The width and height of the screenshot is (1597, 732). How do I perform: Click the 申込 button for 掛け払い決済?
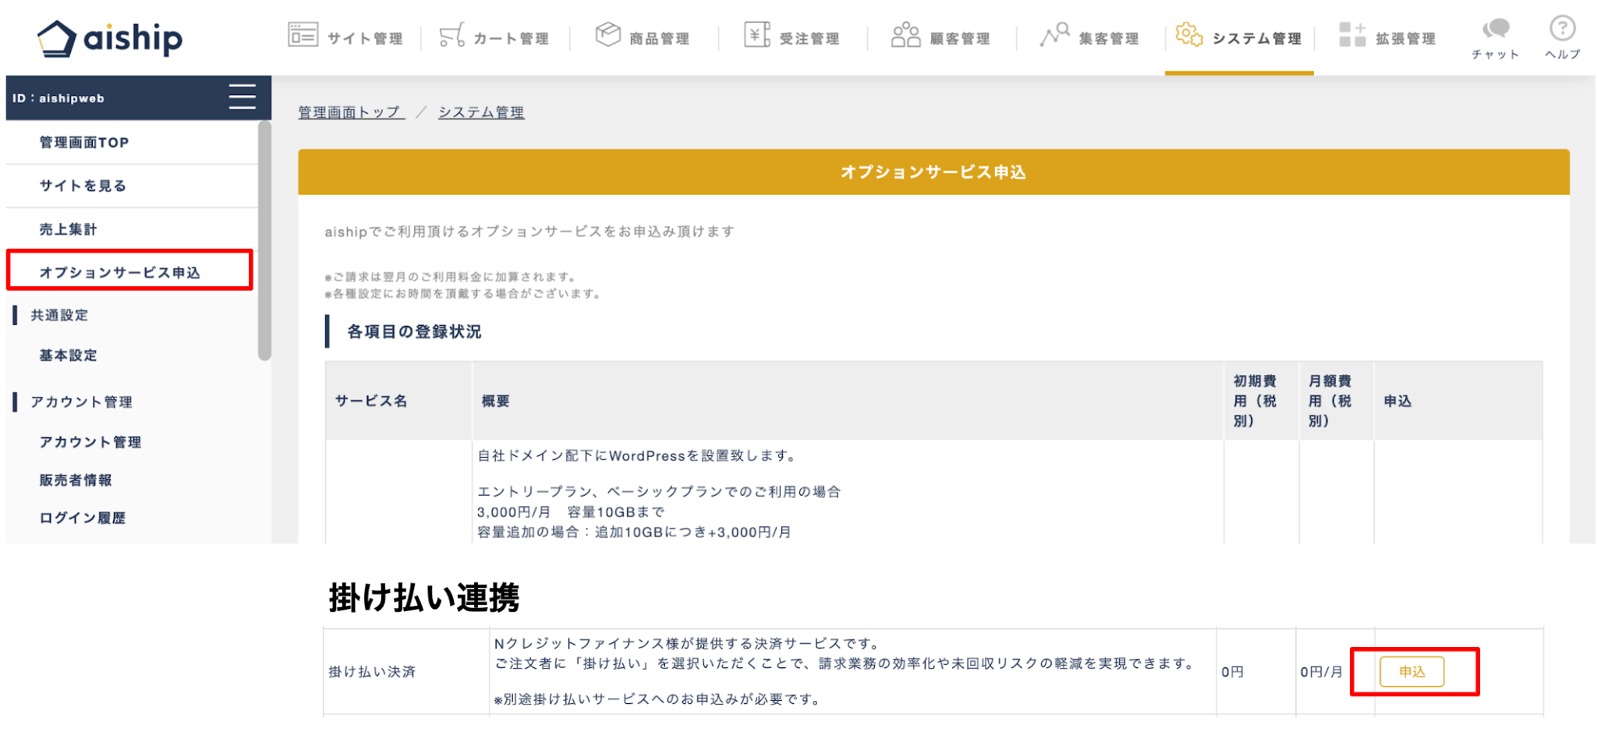click(x=1411, y=671)
